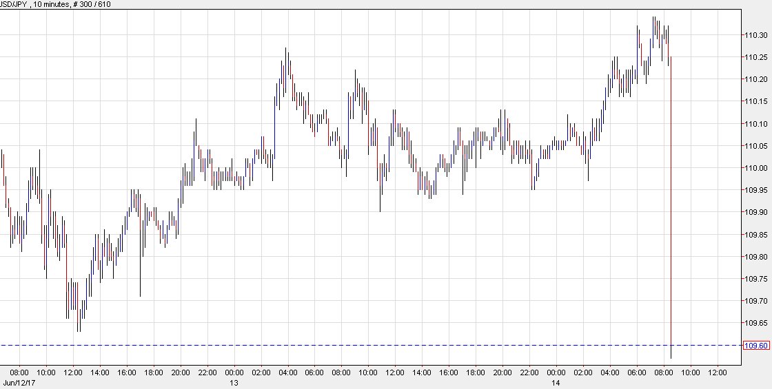
Task: Click the 110.15 price axis label
Action: (755, 101)
